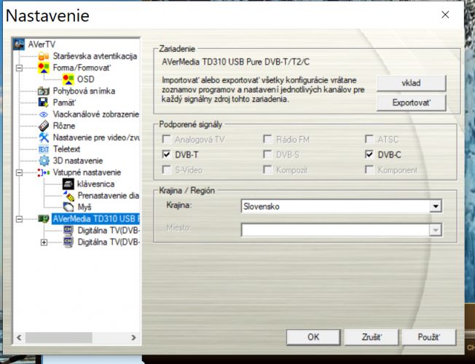Collapse the AVerMedia TD310 USB tree node
Image resolution: width=475 pixels, height=364 pixels.
tap(19, 219)
